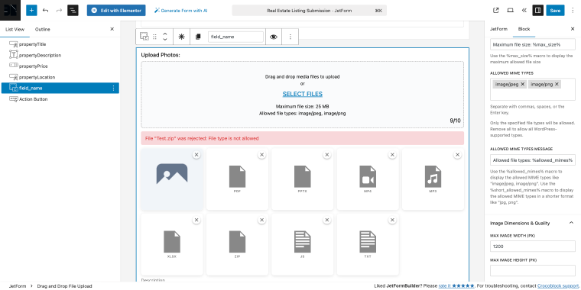This screenshot has width=581, height=290.
Task: Save the form
Action: point(555,11)
